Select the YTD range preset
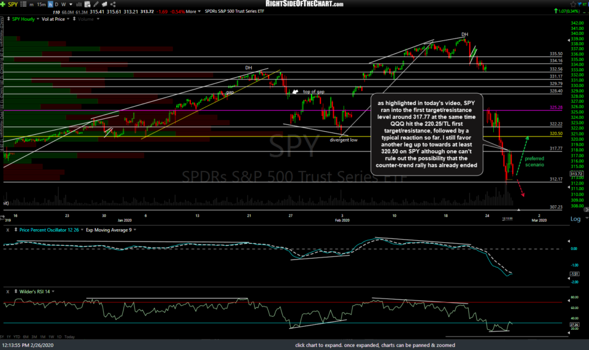Screen dimensions: 589x350 pos(17,337)
